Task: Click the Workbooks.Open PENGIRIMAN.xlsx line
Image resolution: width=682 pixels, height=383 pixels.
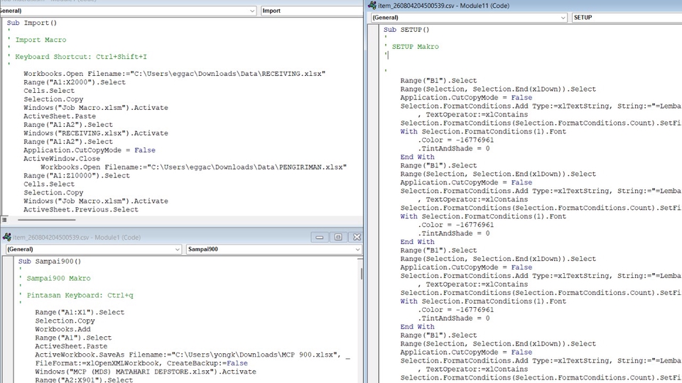Action: 193,167
